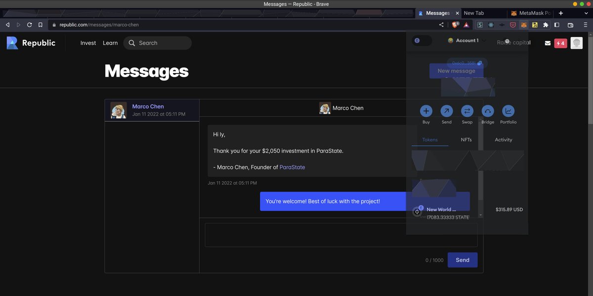Image resolution: width=593 pixels, height=296 pixels.
Task: Click the MetaMask Bridge icon
Action: tap(488, 111)
